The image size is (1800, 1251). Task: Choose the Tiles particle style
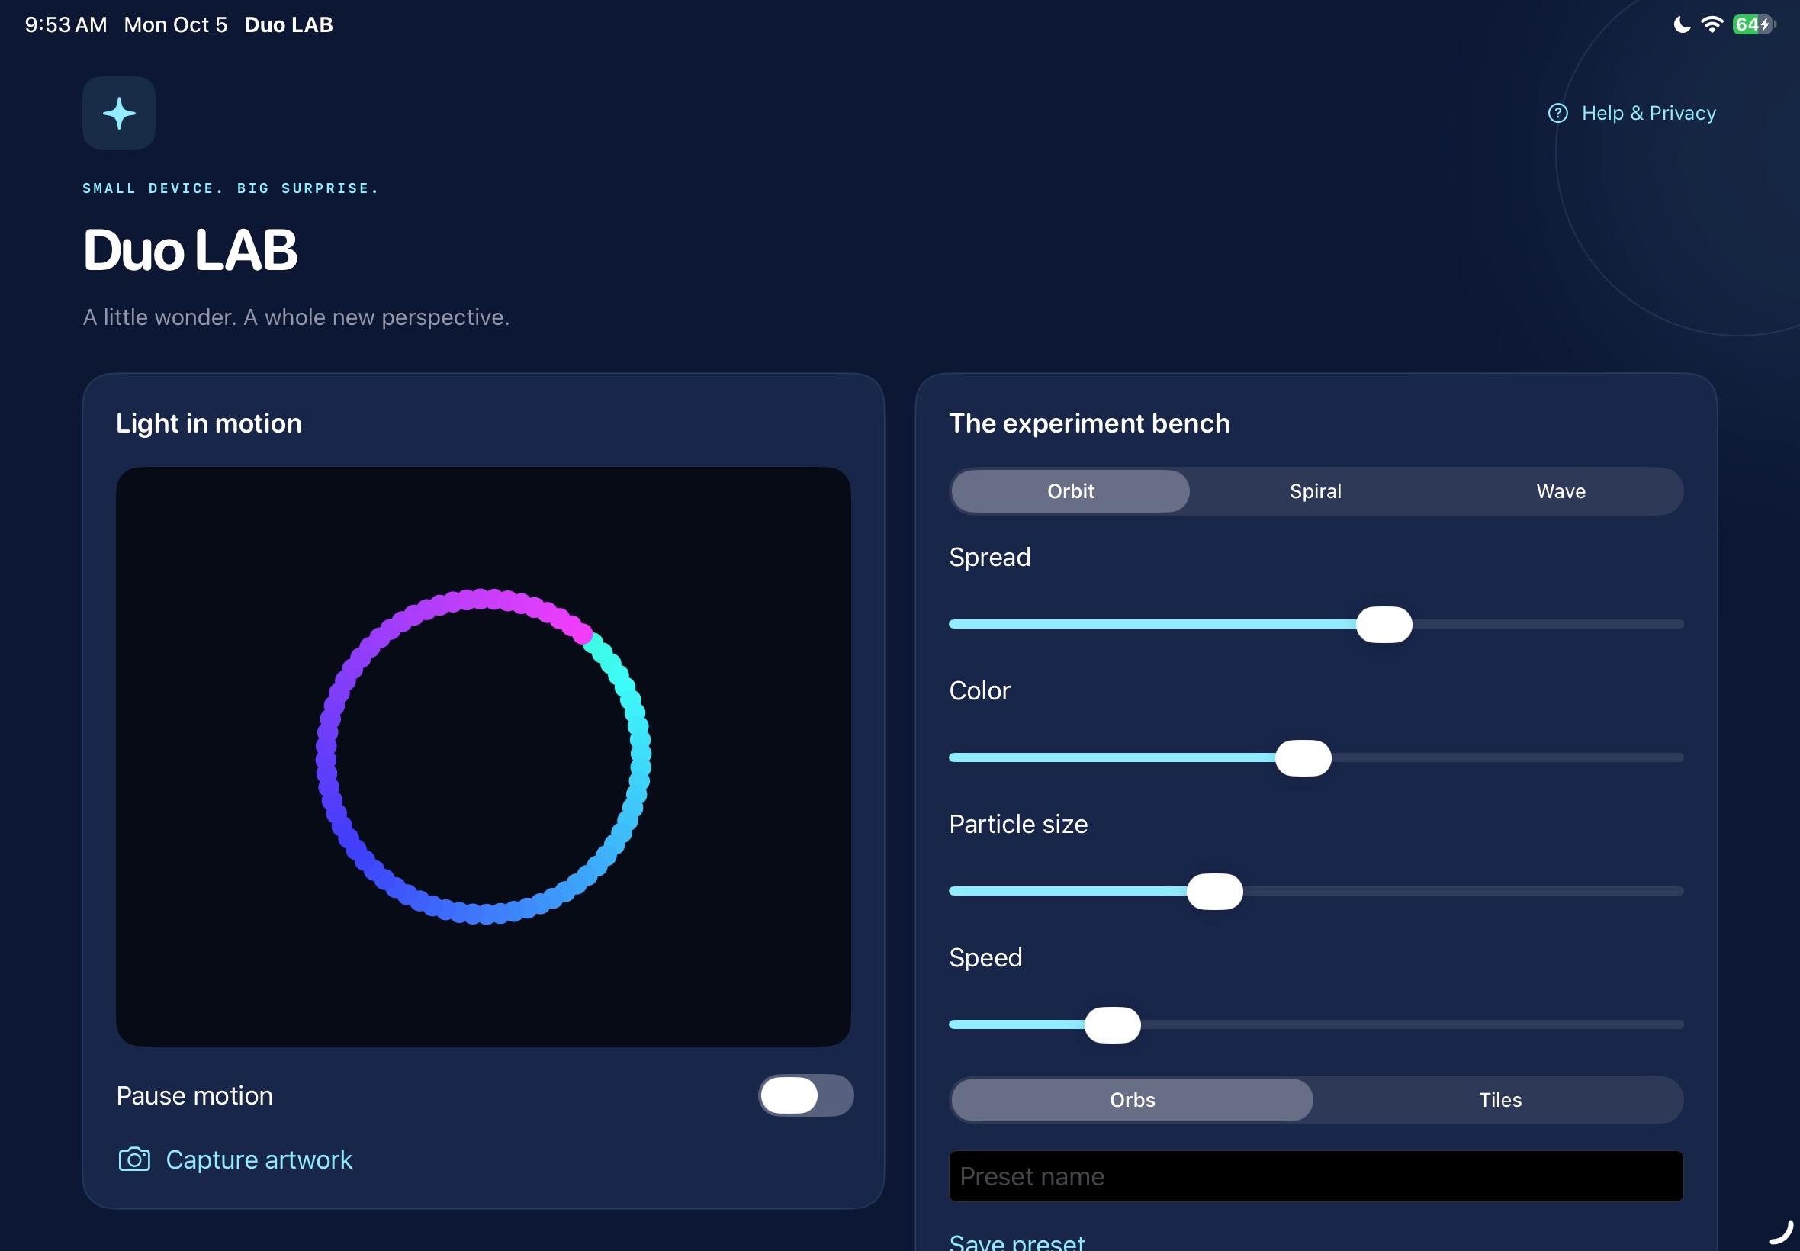pyautogui.click(x=1499, y=1100)
